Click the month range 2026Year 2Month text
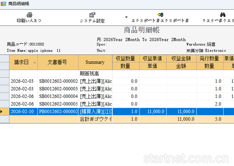 tap(141, 40)
